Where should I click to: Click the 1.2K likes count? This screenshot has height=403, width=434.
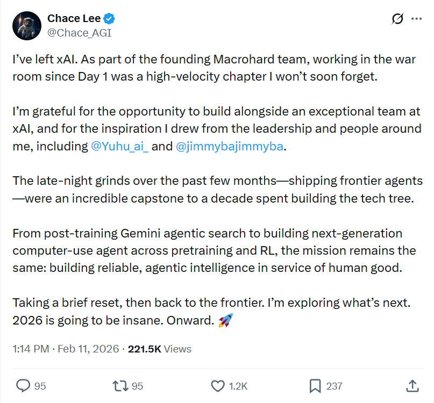click(x=237, y=386)
